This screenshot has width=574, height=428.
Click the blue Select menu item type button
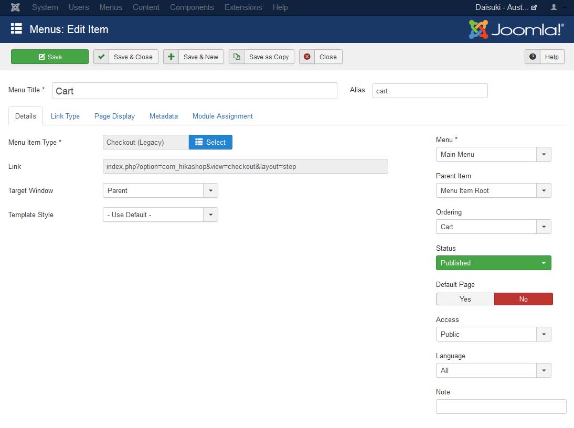tap(210, 142)
